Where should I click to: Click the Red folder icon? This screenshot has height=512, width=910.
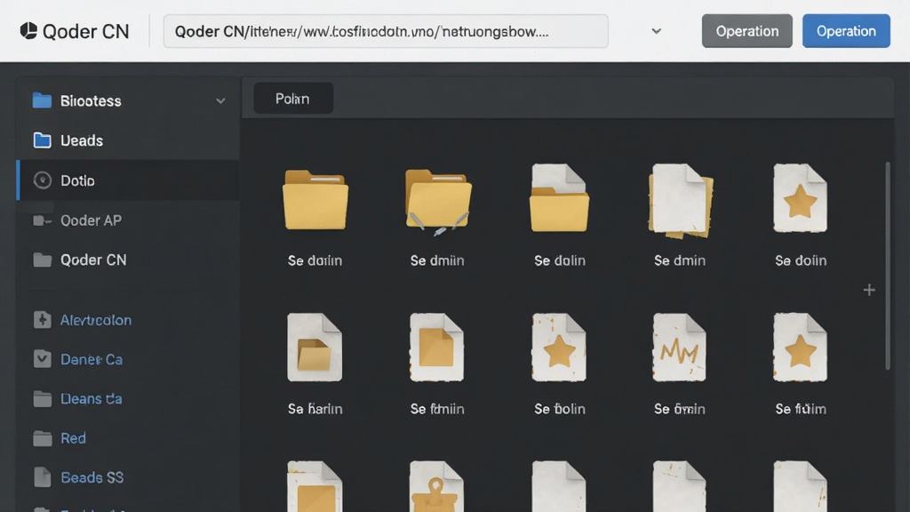point(42,438)
